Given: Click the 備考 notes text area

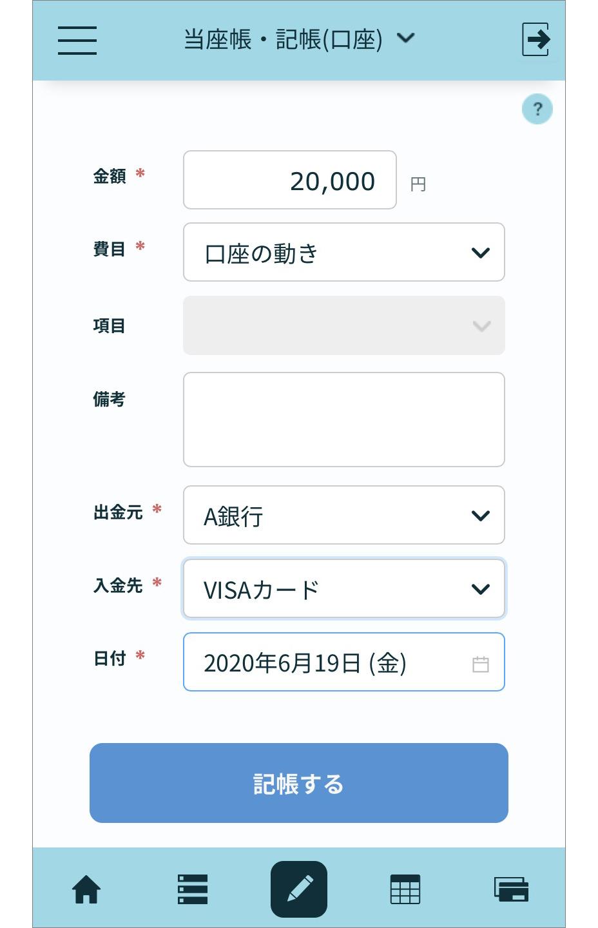Looking at the screenshot, I should pyautogui.click(x=344, y=420).
